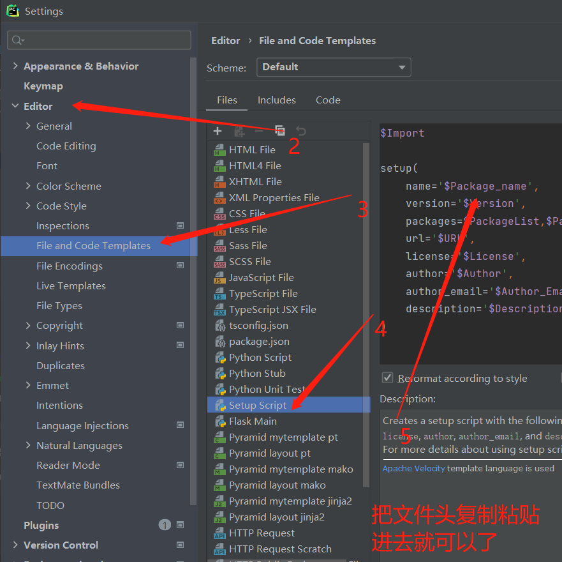Click the Create Child Template File icon
Viewport: 562px width, 562px height.
(x=239, y=132)
